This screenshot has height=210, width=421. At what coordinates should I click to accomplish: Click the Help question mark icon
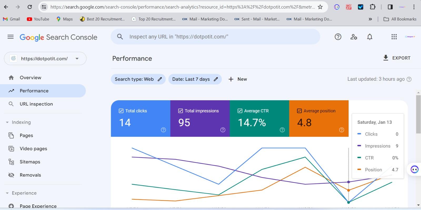pos(338,37)
